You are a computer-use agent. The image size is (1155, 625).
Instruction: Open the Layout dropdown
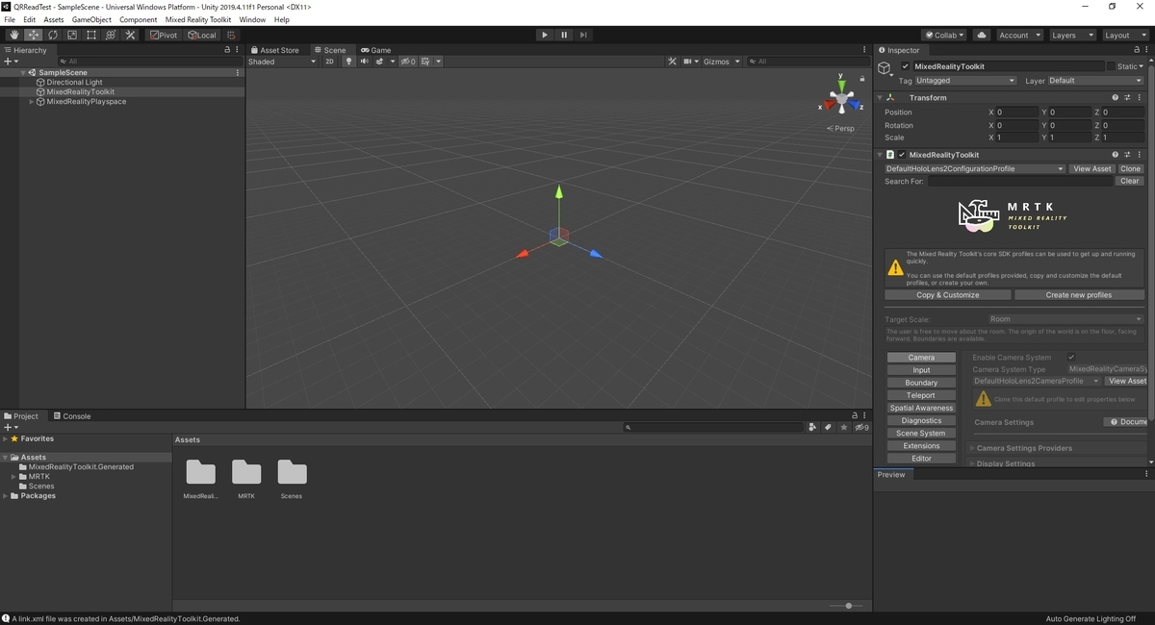[1124, 36]
